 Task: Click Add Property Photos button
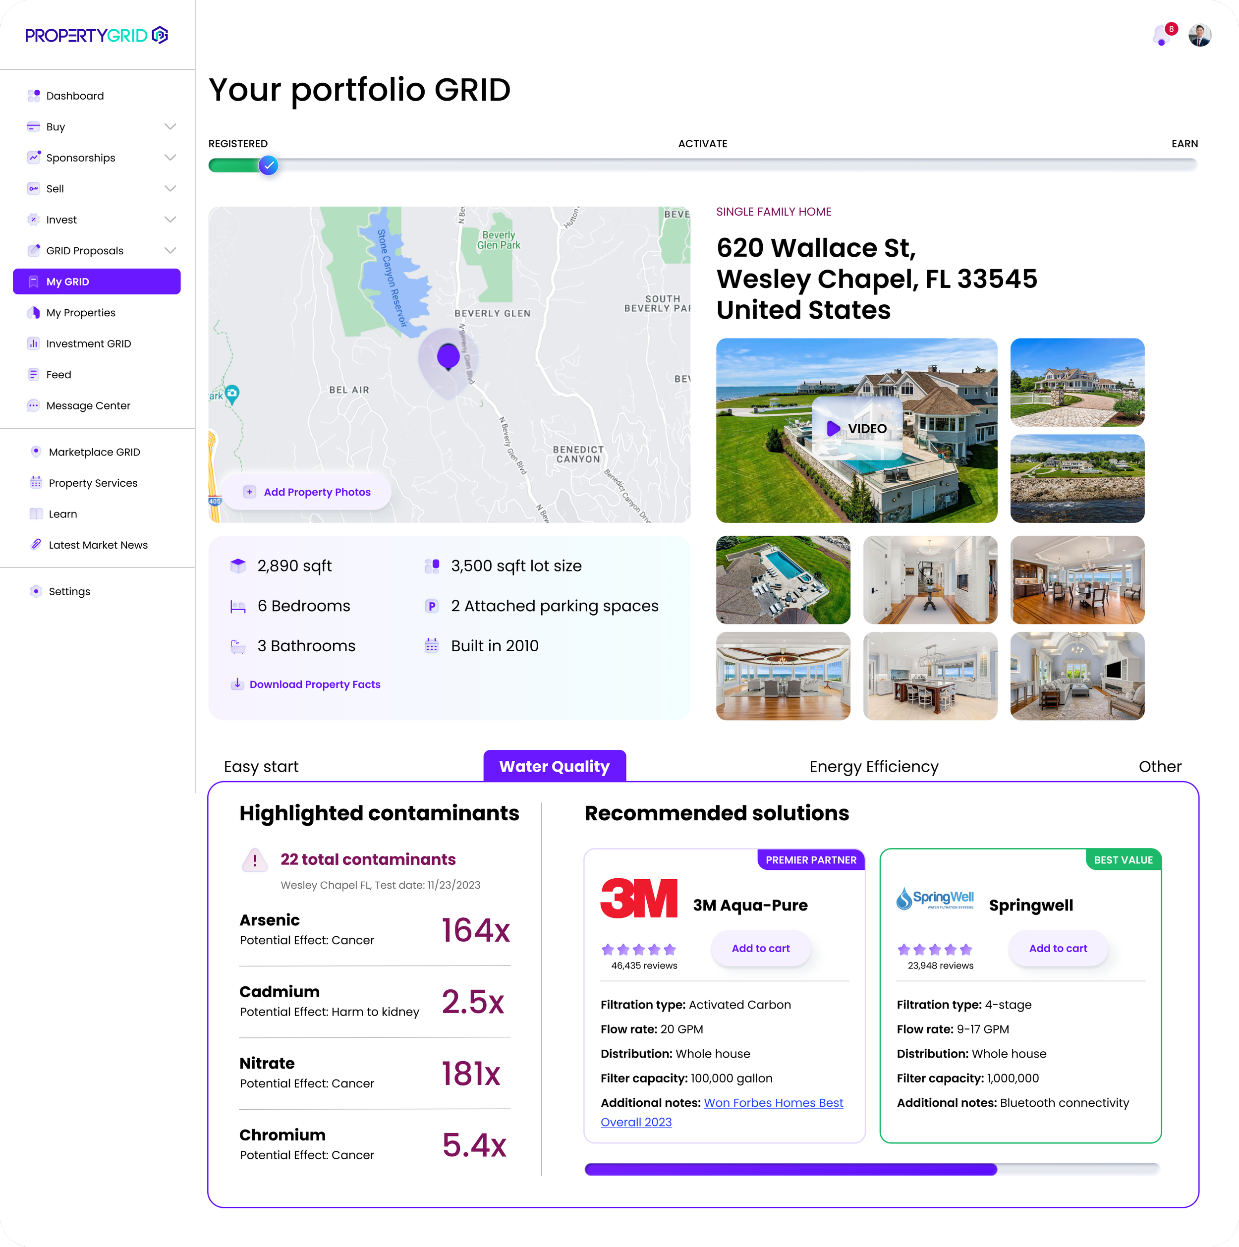(307, 492)
